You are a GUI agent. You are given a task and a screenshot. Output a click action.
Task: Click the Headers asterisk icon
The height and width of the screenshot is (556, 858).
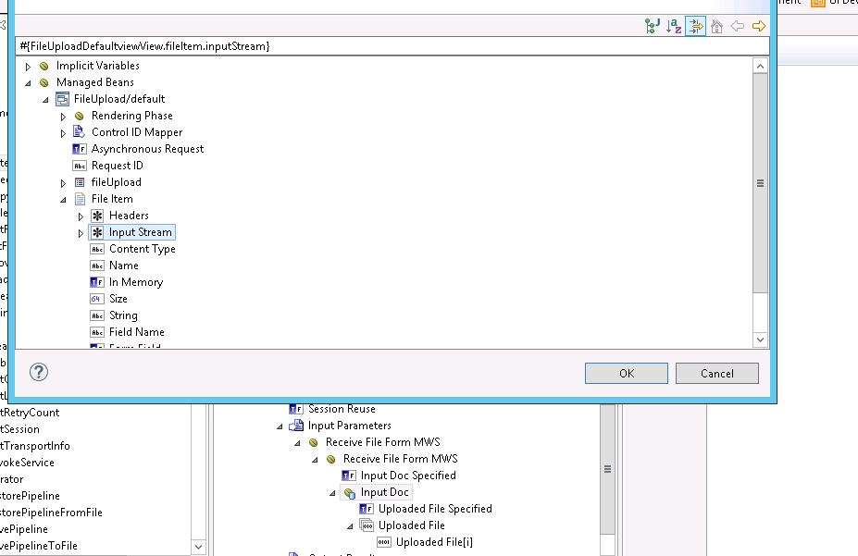point(97,216)
